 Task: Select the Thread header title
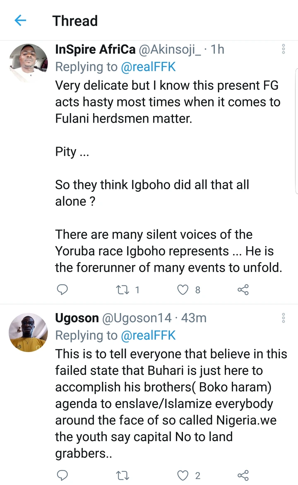(x=75, y=21)
